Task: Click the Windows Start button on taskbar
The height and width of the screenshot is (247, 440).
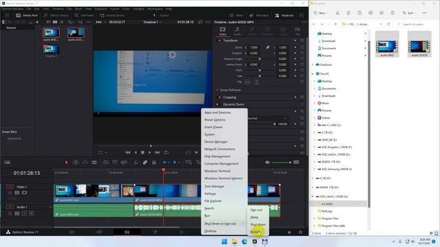Action: (224, 242)
